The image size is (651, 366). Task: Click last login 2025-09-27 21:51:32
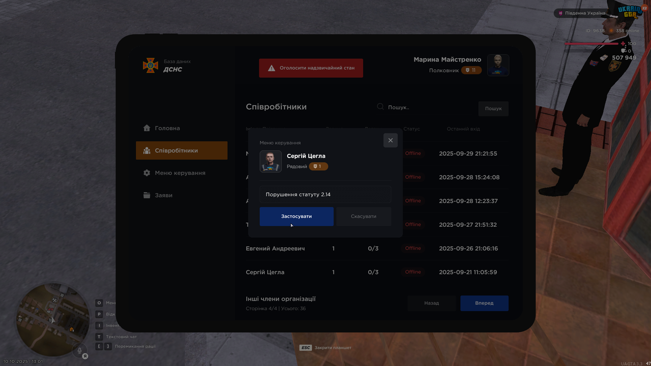coord(468,225)
